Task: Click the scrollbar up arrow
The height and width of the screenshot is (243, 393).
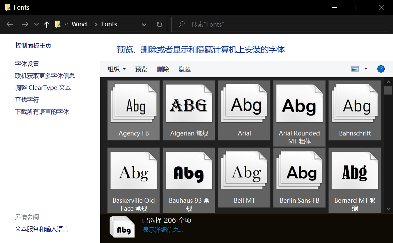Action: (x=388, y=82)
